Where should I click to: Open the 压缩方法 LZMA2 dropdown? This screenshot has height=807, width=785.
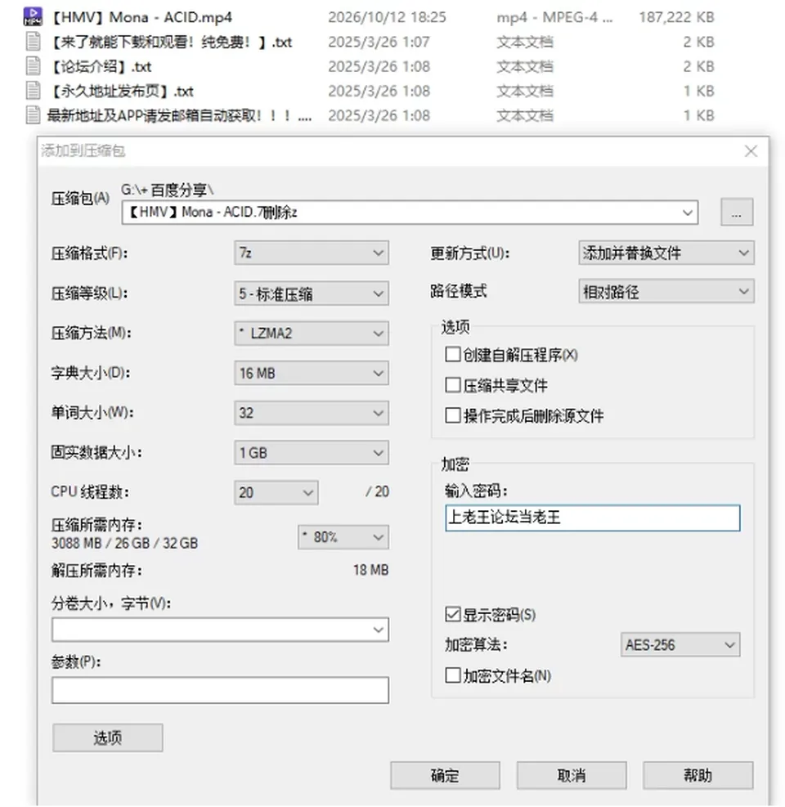(312, 333)
